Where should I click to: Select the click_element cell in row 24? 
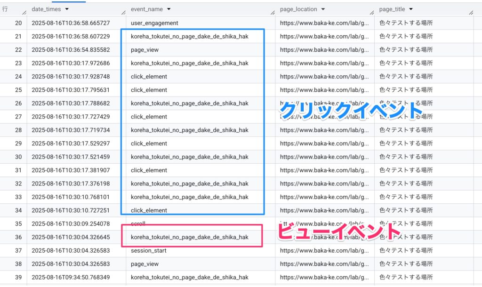(149, 76)
